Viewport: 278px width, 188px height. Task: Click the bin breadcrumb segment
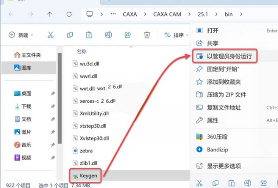point(228,14)
